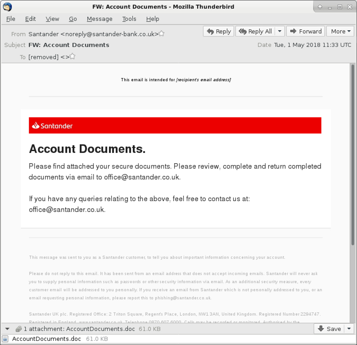Click 'This email is intended for' line
Image resolution: width=357 pixels, height=345 pixels.
click(x=176, y=79)
